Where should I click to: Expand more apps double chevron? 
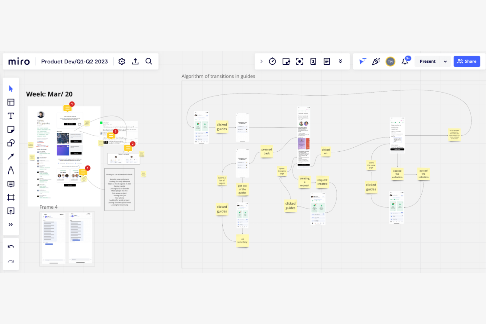341,61
